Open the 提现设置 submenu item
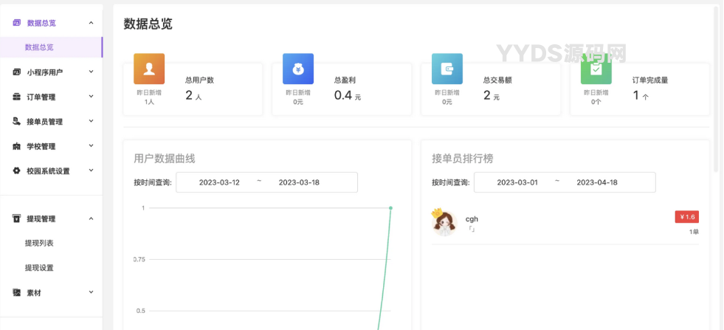 tap(39, 267)
